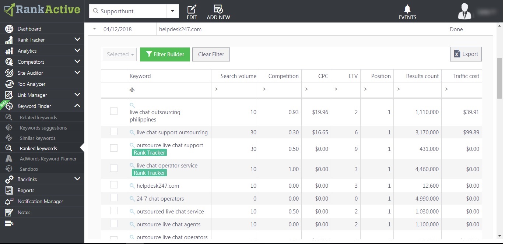
Task: Click magnifier icon above live chat outsourcing philippines
Action: 132,105
